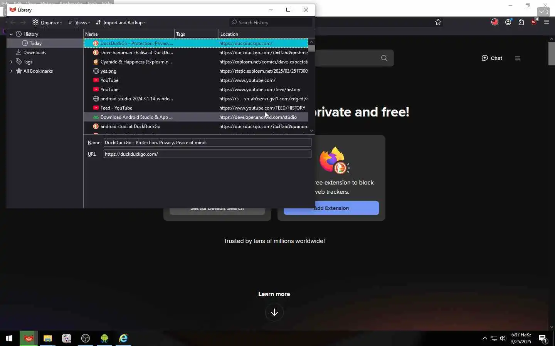This screenshot has width=555, height=346.
Task: Click the bookmark star icon in browser
Action: click(x=438, y=22)
